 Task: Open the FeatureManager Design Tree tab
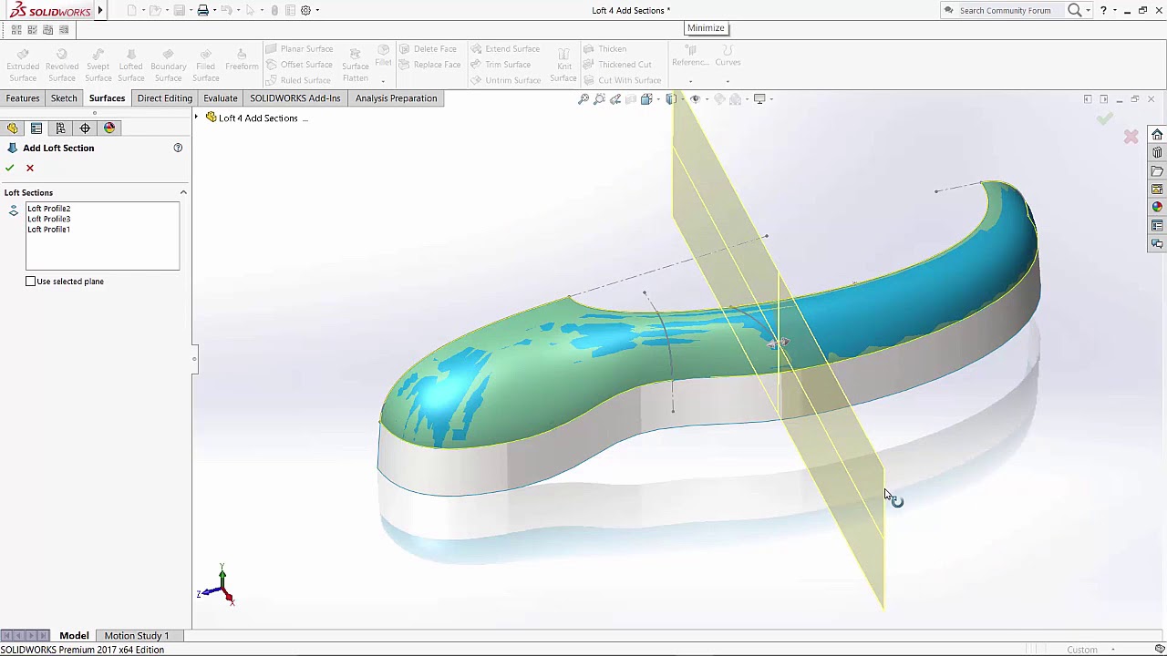13,128
